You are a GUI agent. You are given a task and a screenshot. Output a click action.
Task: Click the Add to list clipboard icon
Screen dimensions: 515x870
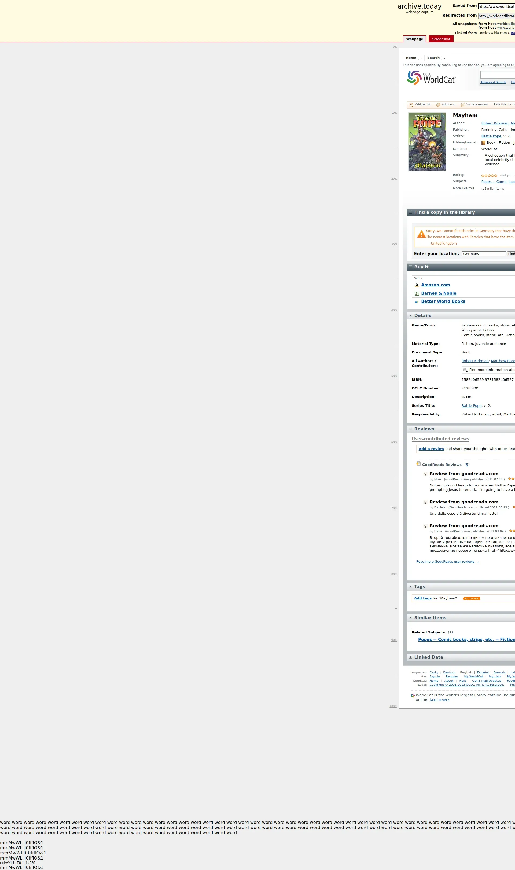point(411,105)
